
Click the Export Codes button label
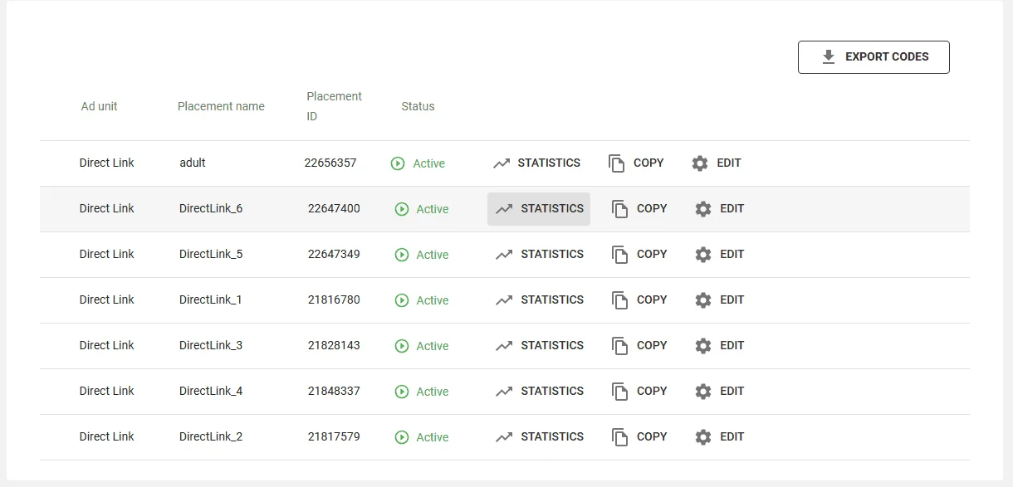[887, 57]
